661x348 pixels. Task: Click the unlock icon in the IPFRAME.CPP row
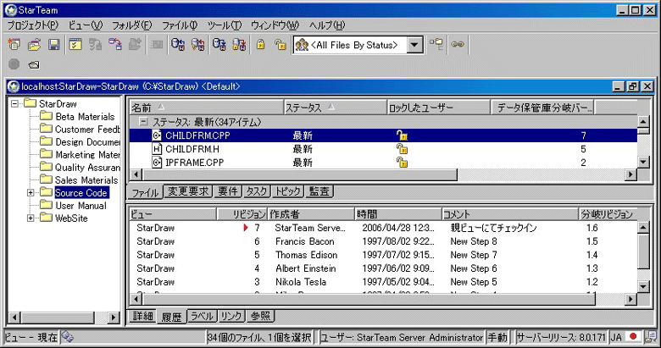click(402, 163)
